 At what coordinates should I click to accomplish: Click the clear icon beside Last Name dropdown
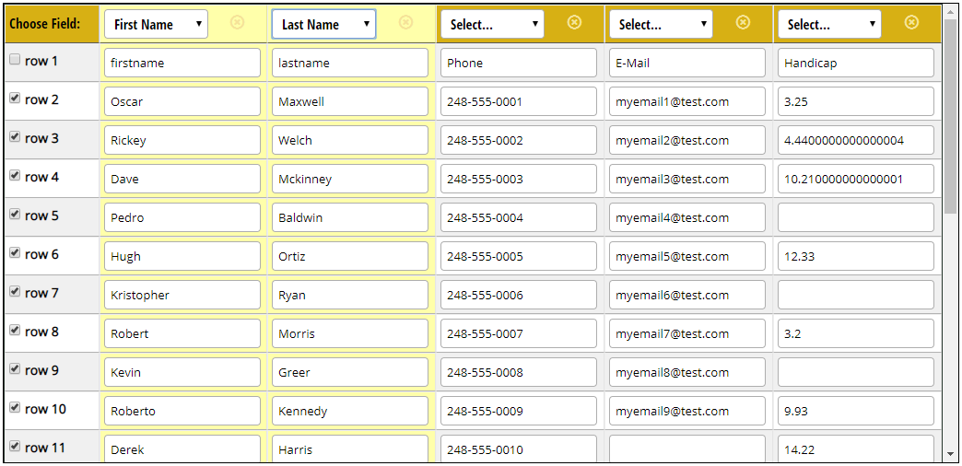[x=405, y=22]
